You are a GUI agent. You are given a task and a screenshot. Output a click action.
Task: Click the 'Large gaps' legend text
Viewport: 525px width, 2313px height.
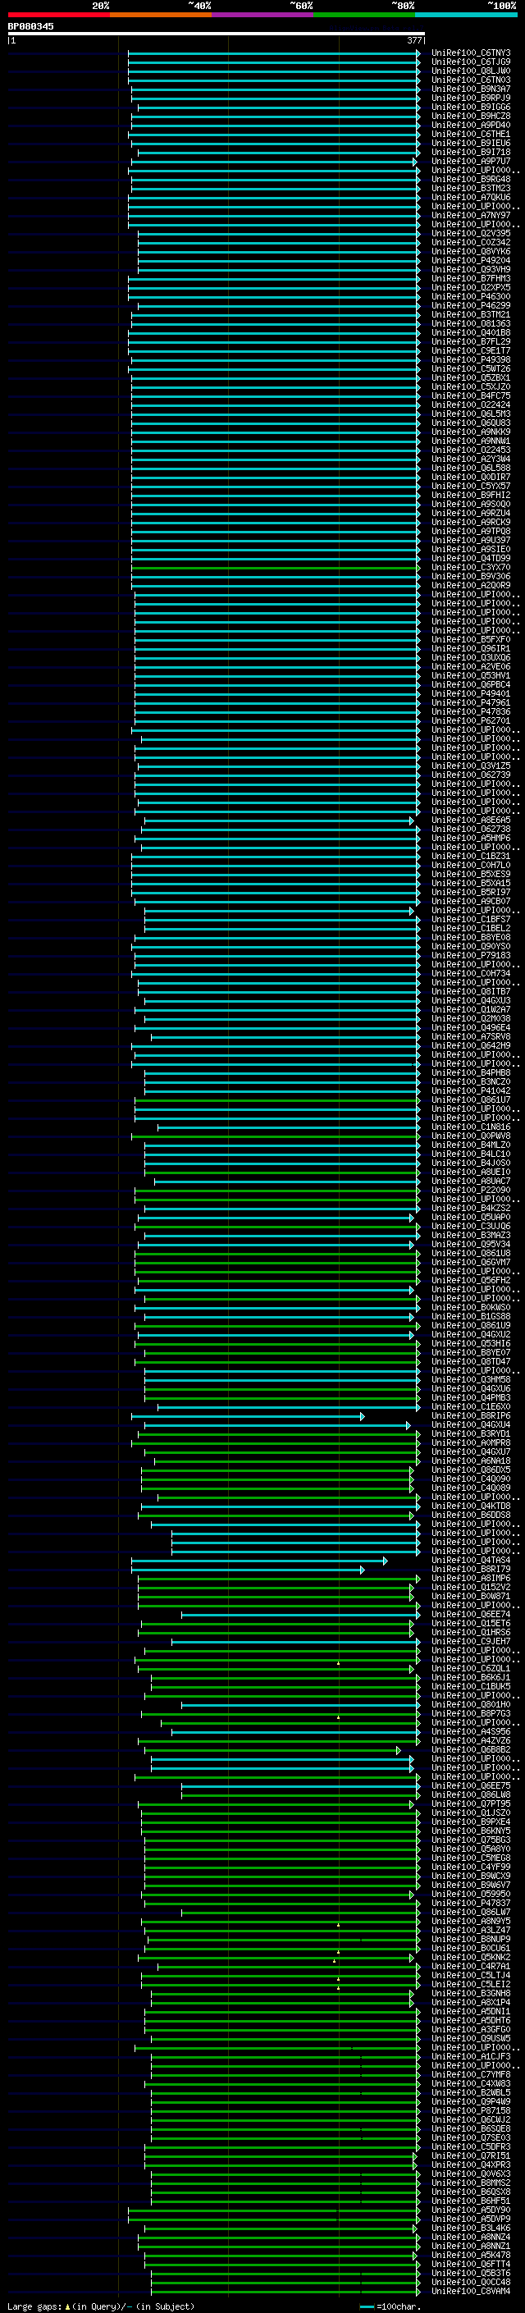point(34,2306)
